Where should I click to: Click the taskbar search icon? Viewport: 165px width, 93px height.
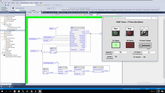pyautogui.click(x=6, y=91)
